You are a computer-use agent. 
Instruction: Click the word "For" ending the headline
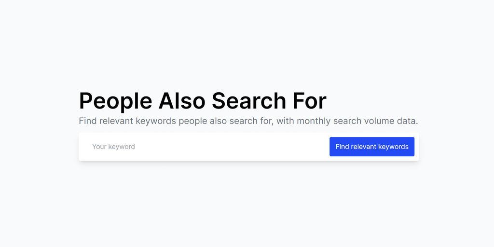309,101
